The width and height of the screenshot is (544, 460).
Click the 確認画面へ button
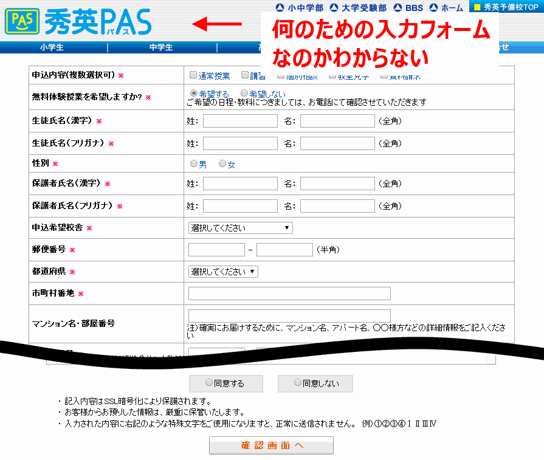tap(271, 445)
